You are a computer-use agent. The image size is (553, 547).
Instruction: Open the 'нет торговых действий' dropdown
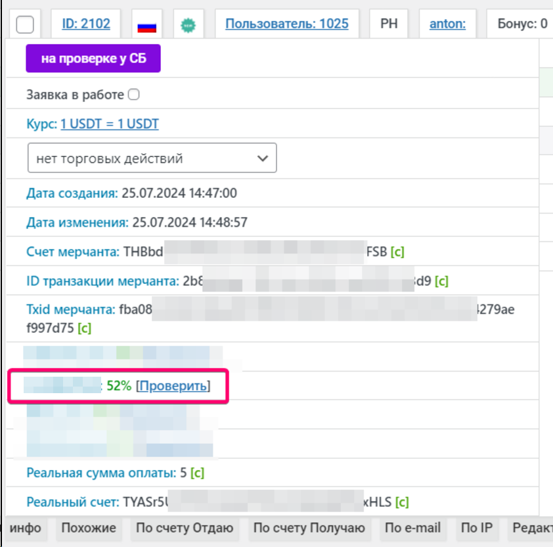click(152, 158)
